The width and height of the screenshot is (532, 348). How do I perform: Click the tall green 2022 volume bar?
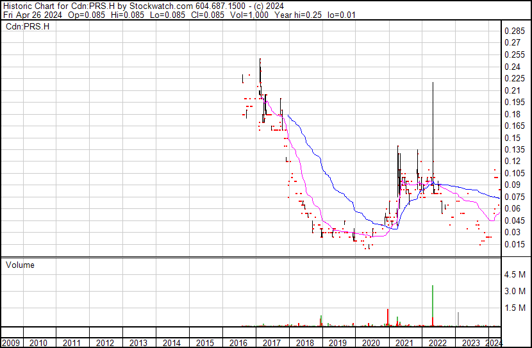tap(433, 305)
